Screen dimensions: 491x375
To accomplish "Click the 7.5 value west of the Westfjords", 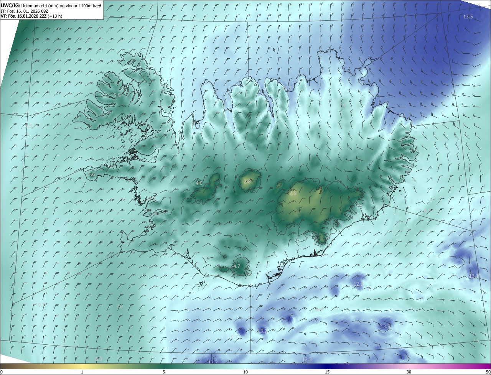I will [x=29, y=126].
